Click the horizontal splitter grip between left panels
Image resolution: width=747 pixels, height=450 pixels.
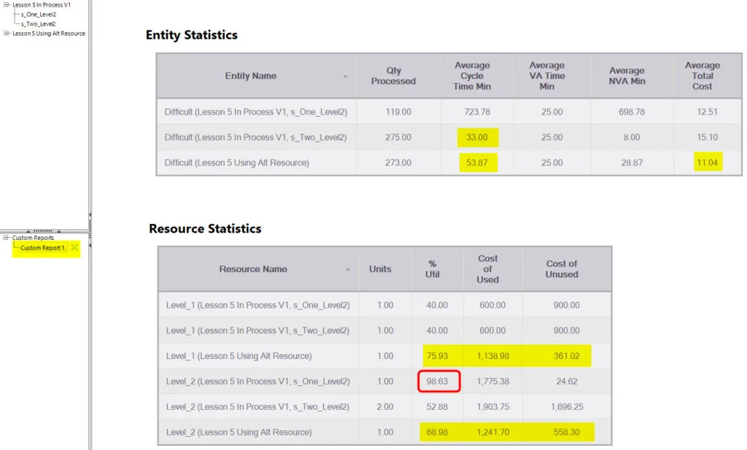pos(43,231)
